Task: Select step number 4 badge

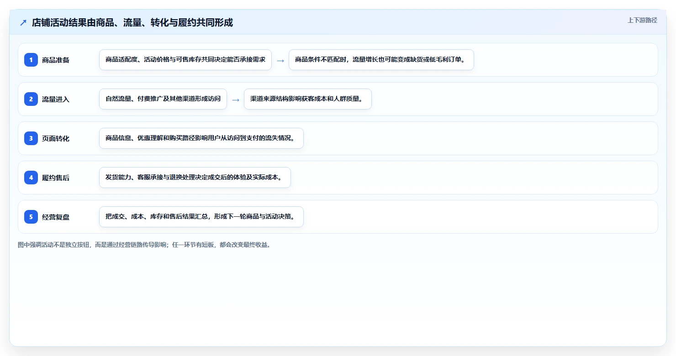Action: coord(31,178)
